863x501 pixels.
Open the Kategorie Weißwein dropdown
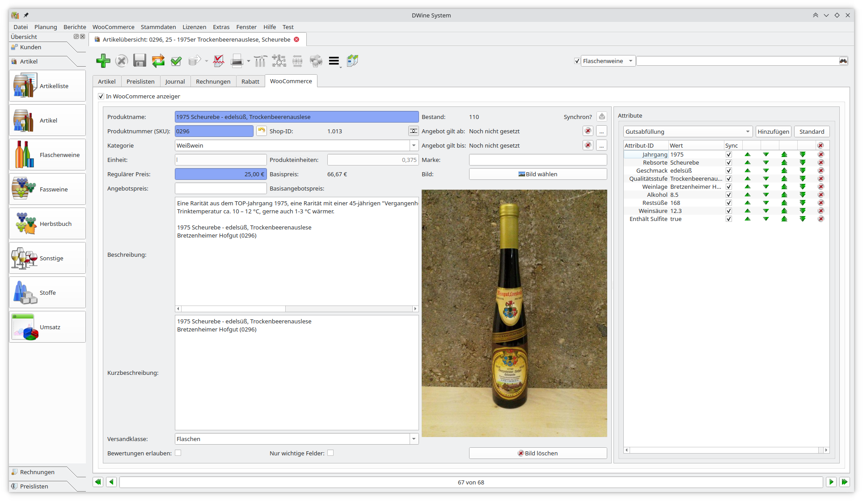[414, 145]
